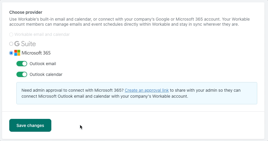Click the Microsoft 365 label text
This screenshot has height=141, width=268.
36,53
